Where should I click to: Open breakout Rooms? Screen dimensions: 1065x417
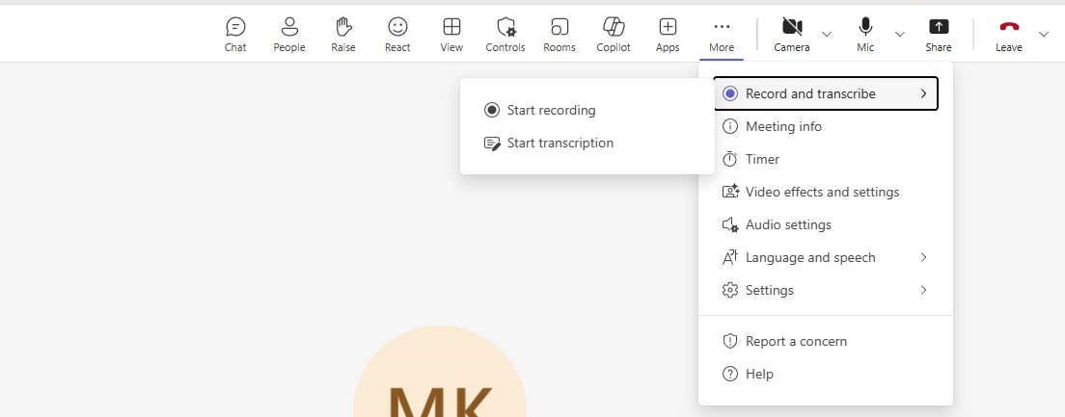[x=559, y=35]
